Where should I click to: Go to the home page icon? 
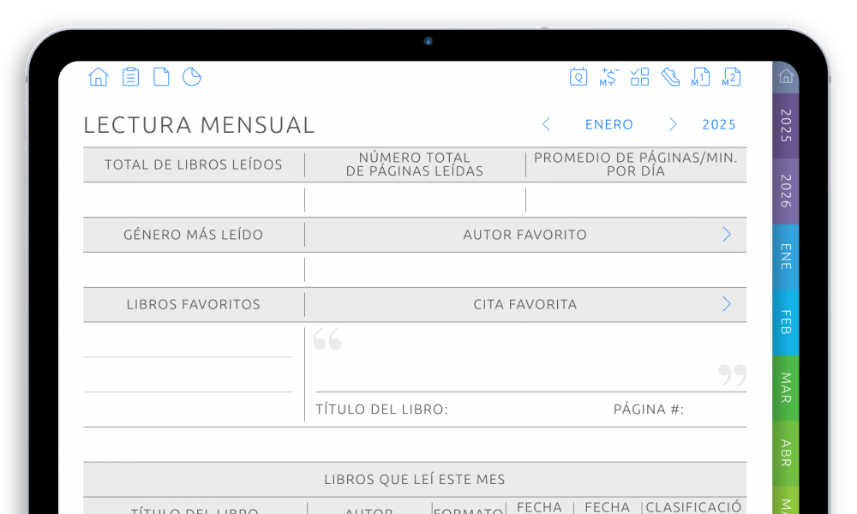tap(99, 77)
